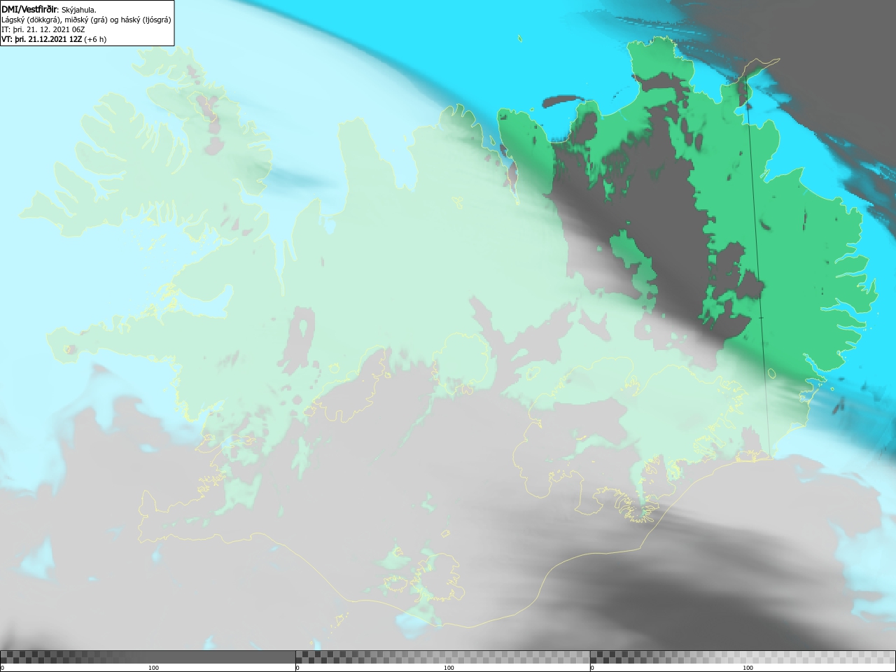Click the light grey high-cloud colour scale bar
The image size is (896, 672).
click(743, 657)
